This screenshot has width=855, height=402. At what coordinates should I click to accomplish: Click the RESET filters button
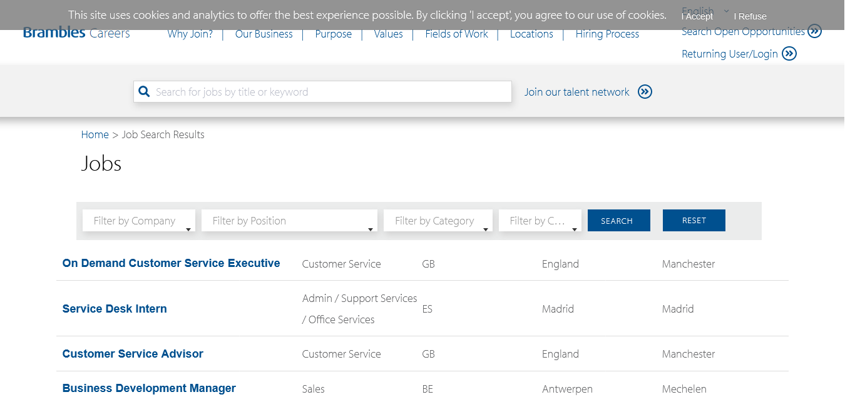coord(694,221)
